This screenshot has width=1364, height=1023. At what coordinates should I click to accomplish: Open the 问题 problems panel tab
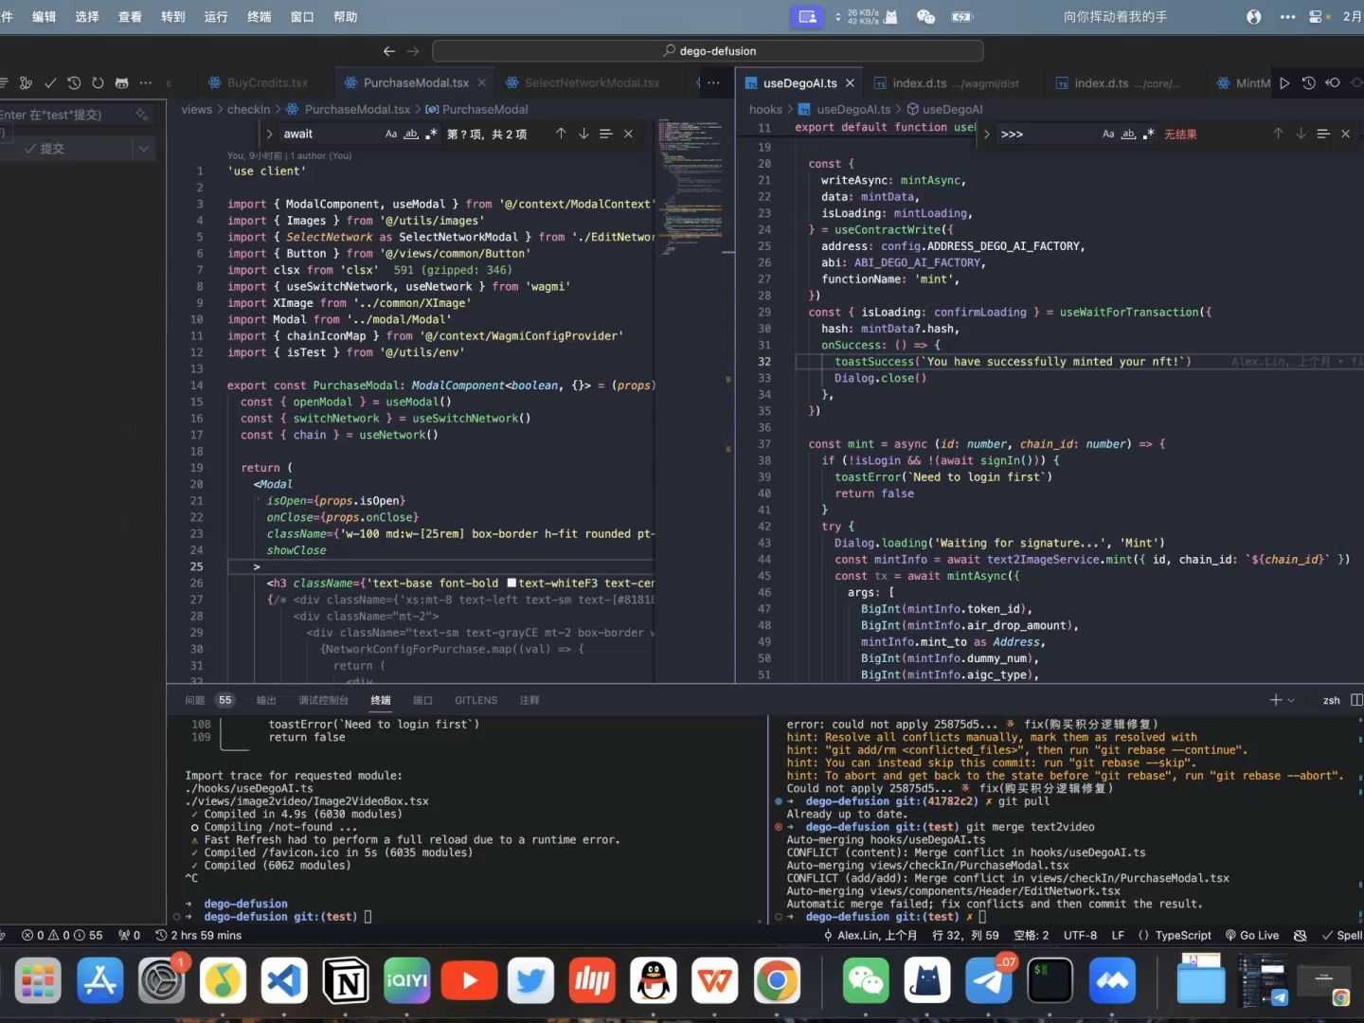coord(195,700)
